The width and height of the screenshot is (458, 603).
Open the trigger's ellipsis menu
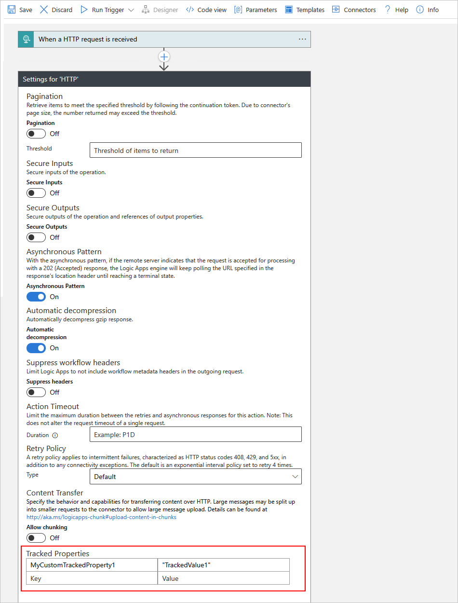pos(301,39)
